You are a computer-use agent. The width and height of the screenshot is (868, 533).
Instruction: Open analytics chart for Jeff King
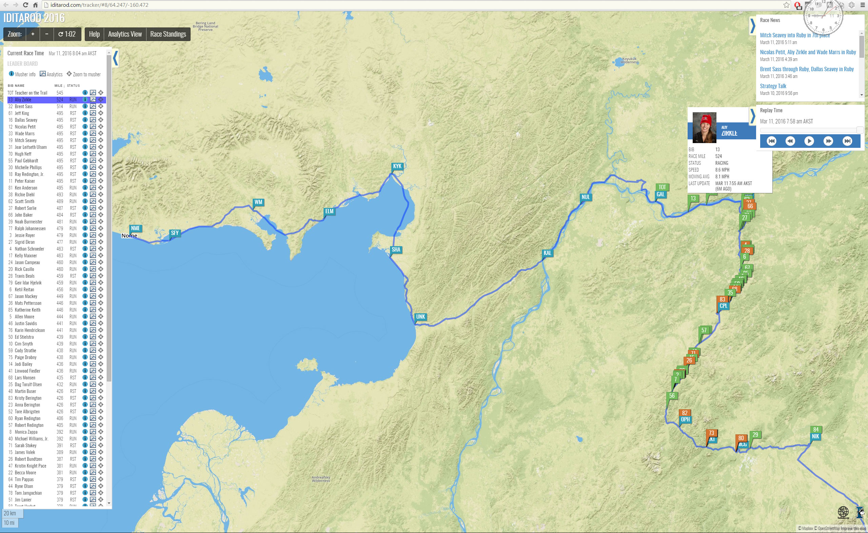[93, 113]
